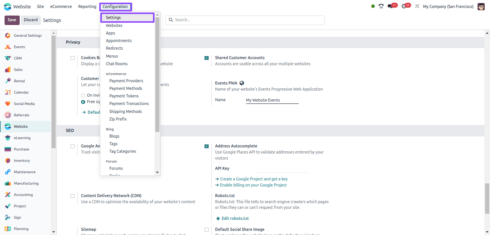Click the Discard button

coord(31,20)
